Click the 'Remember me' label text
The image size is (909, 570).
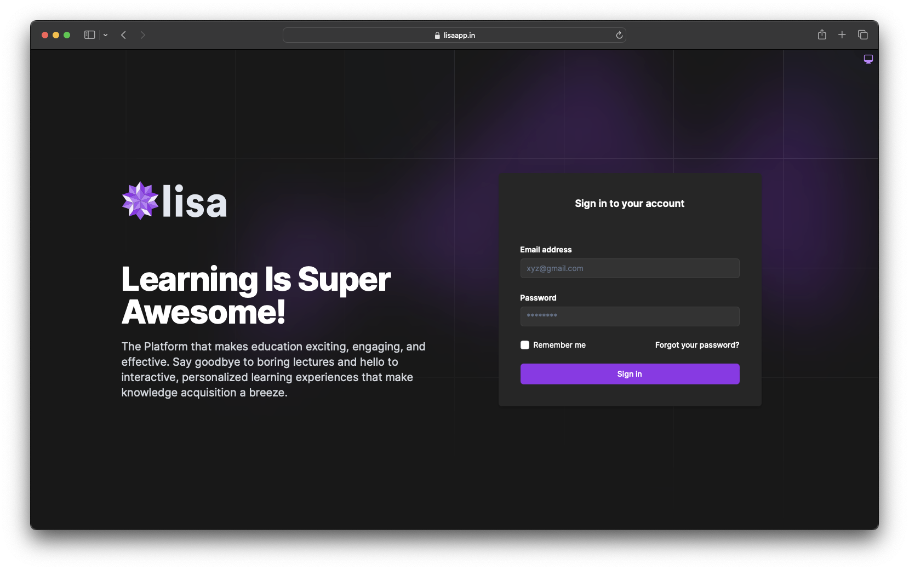point(559,345)
